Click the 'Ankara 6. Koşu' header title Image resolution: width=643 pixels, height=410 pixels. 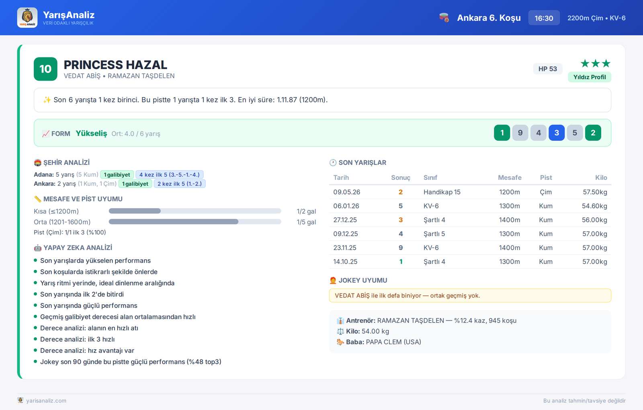point(489,18)
